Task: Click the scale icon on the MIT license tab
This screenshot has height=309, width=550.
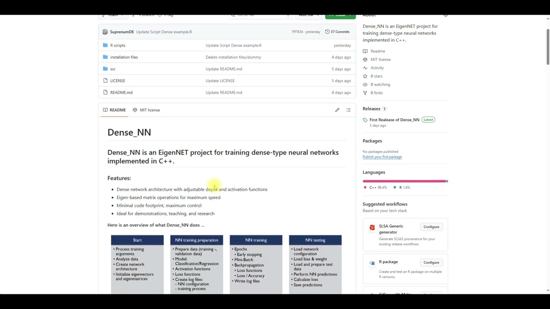Action: click(135, 110)
